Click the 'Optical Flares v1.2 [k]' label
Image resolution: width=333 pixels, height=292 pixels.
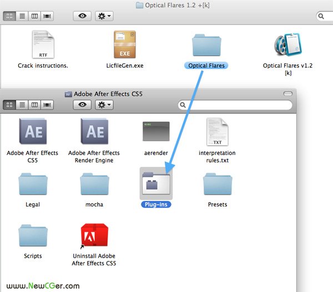click(287, 69)
